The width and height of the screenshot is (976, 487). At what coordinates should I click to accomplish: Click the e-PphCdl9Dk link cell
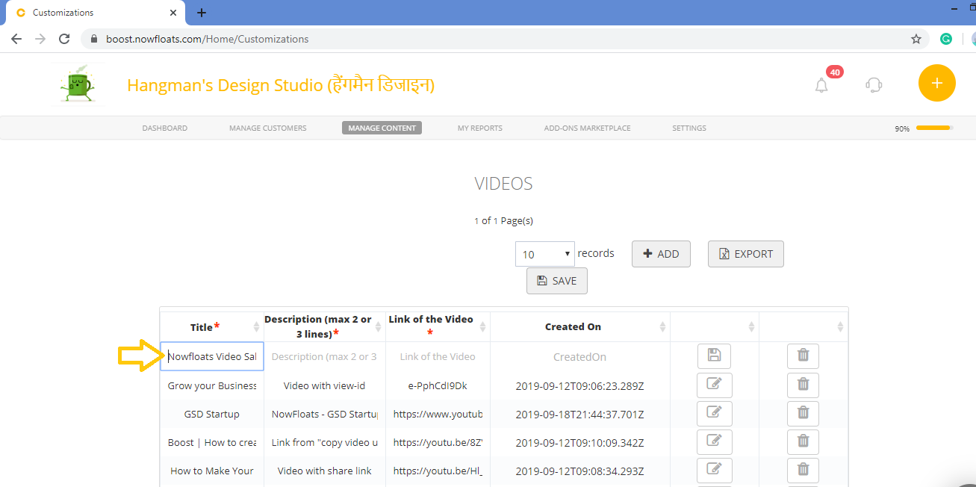point(438,385)
